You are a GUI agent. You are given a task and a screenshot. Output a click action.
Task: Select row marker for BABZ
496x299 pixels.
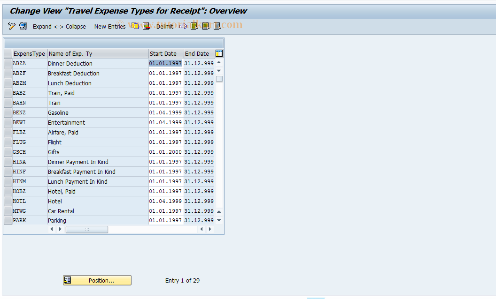8,93
